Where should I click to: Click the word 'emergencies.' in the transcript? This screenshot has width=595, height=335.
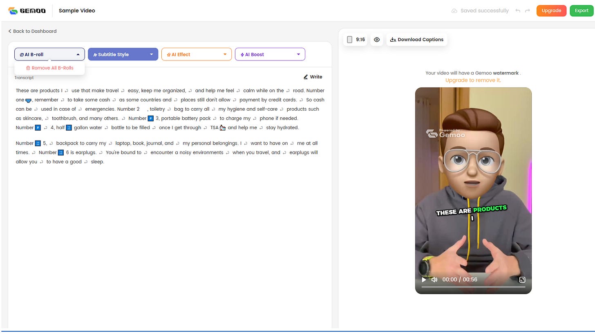point(100,109)
